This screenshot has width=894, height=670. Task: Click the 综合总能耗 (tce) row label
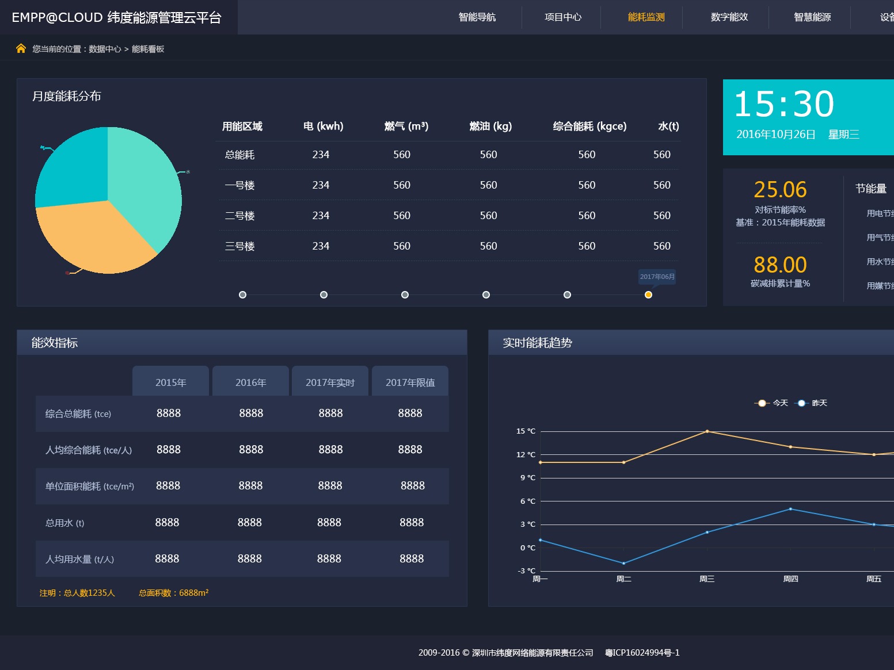[x=78, y=414]
